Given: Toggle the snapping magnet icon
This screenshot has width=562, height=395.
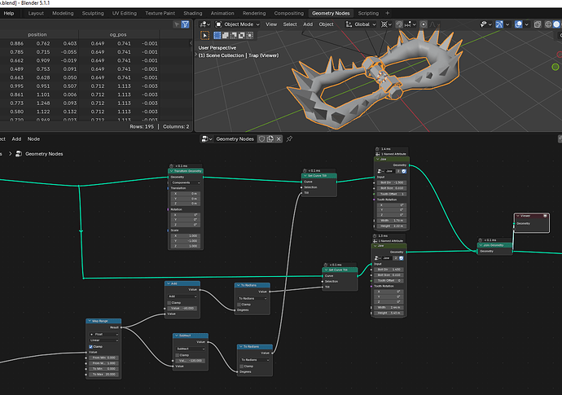Looking at the screenshot, I should pyautogui.click(x=399, y=24).
